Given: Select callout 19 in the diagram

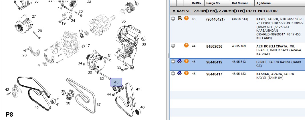Looking at the screenshot, I should 64,23.
